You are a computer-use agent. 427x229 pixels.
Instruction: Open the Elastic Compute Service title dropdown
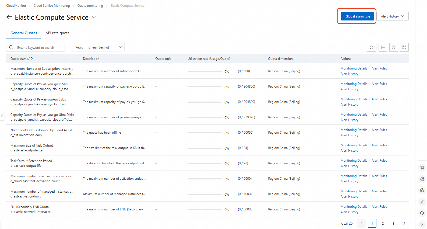[94, 17]
